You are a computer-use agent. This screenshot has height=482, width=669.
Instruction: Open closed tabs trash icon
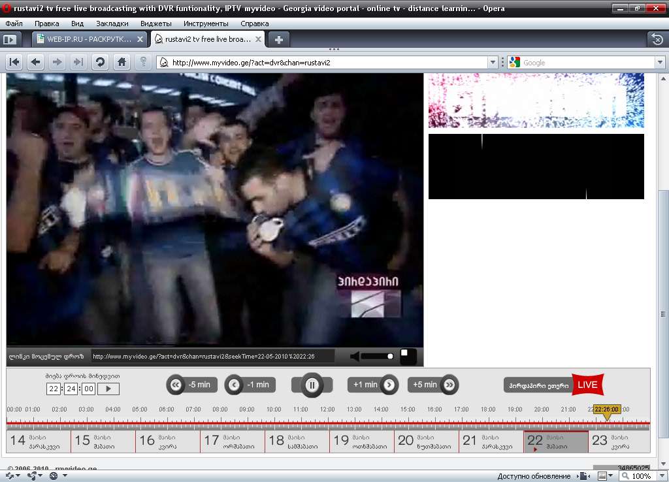coord(657,40)
